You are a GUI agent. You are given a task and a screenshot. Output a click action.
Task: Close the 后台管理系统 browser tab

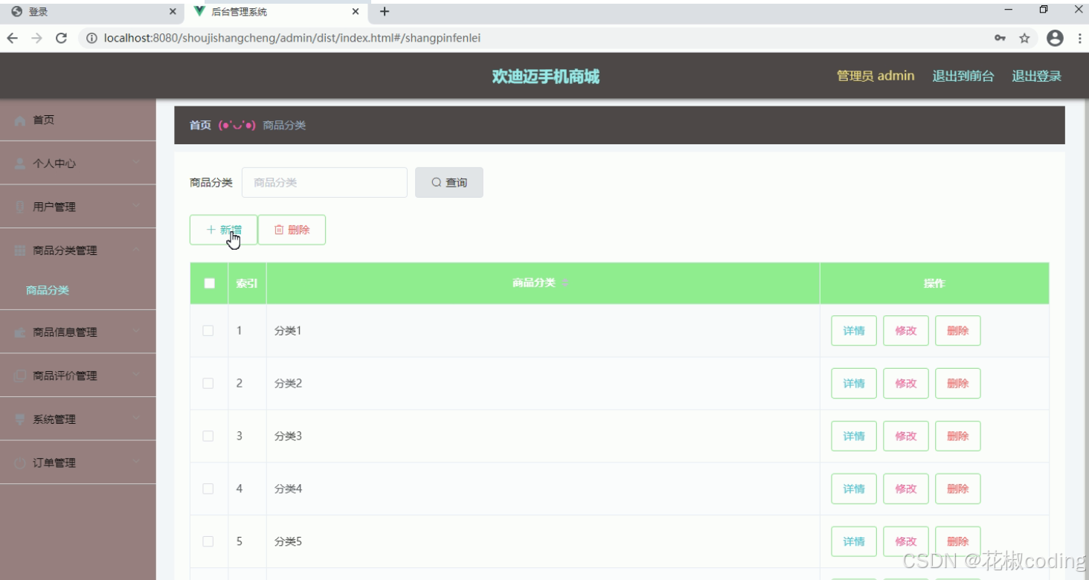point(356,12)
